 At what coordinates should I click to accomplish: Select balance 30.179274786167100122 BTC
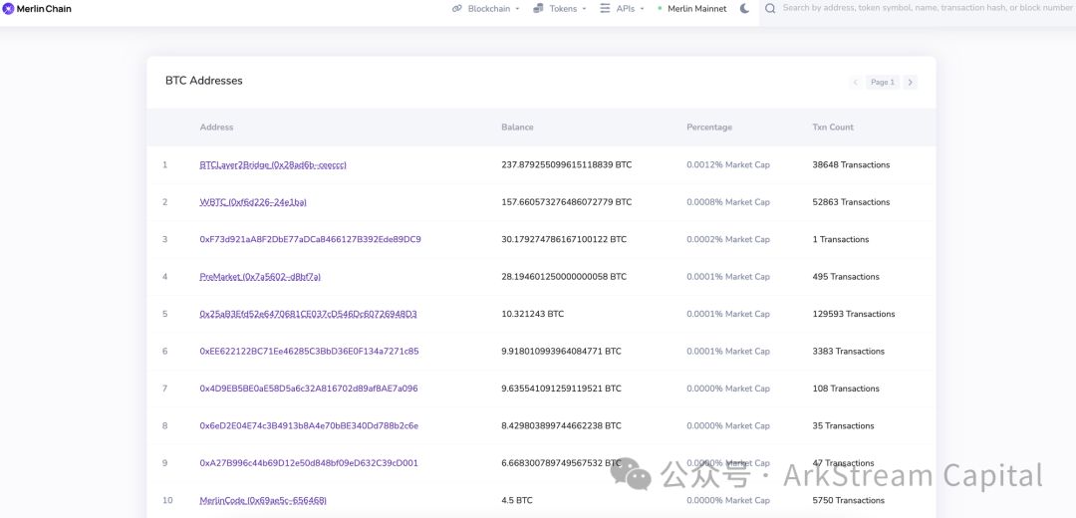tap(564, 239)
